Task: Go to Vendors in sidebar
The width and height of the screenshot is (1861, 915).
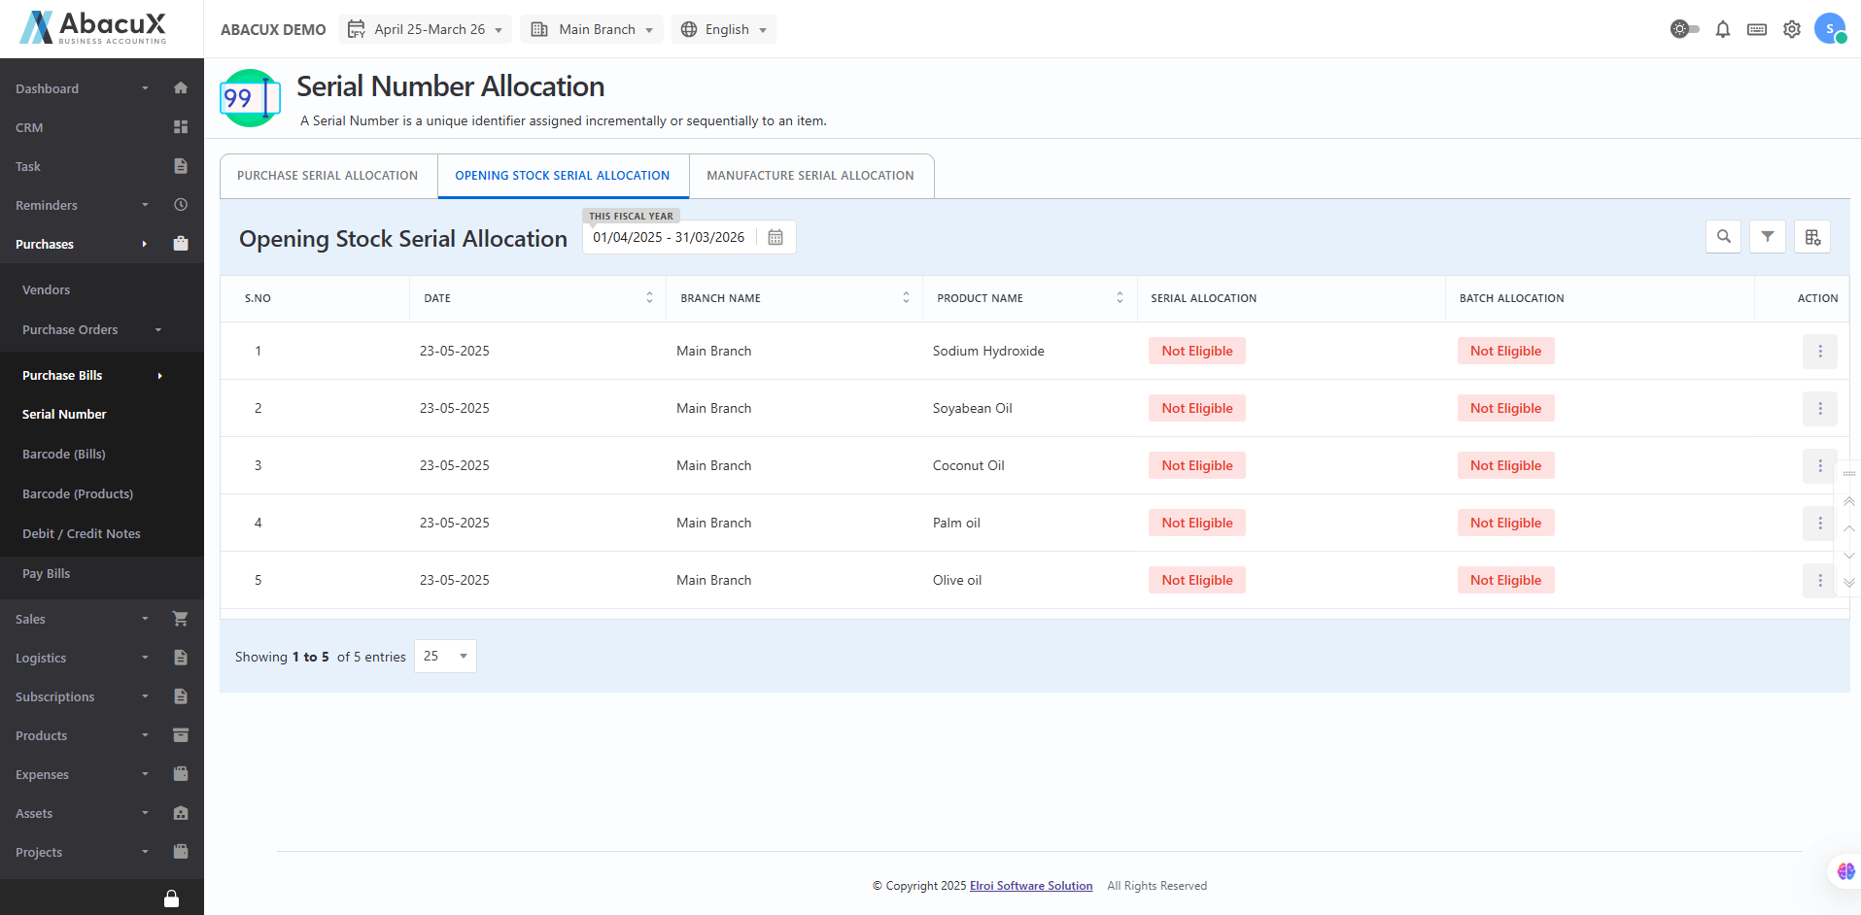Action: (x=47, y=289)
